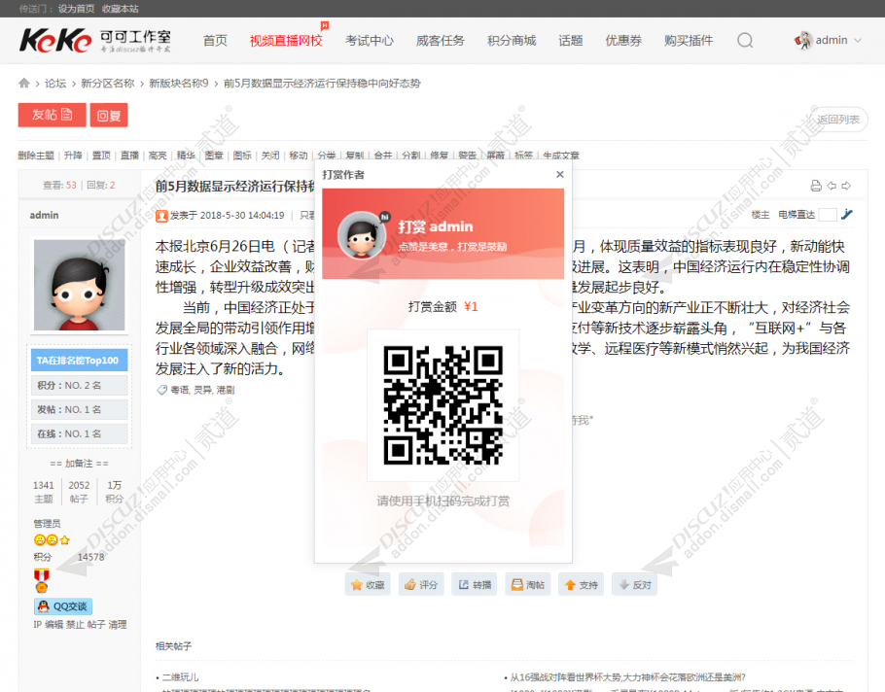The width and height of the screenshot is (885, 692).
Task: Click the KoKe 可可工作室 logo
Action: pyautogui.click(x=95, y=40)
